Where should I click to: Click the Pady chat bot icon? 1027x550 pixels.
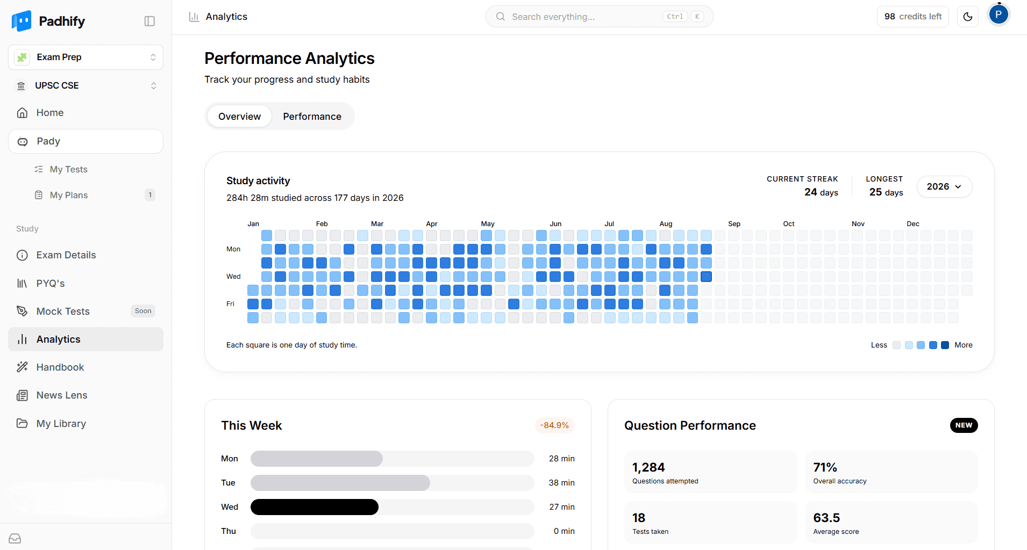tap(23, 142)
